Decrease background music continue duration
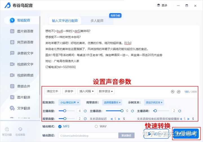 [x=181, y=119]
